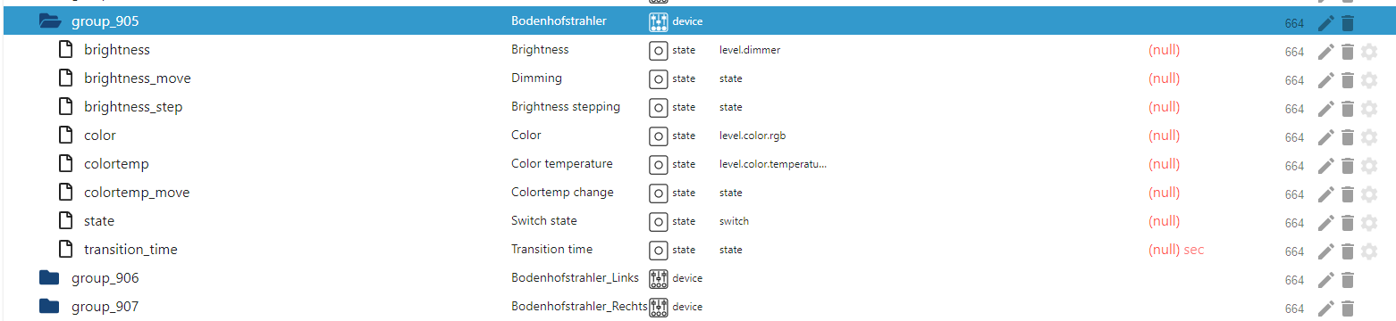
Task: Delete the colortemp state object
Action: coord(1348,165)
